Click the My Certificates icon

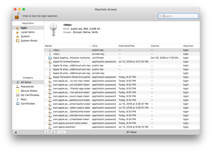18,95
